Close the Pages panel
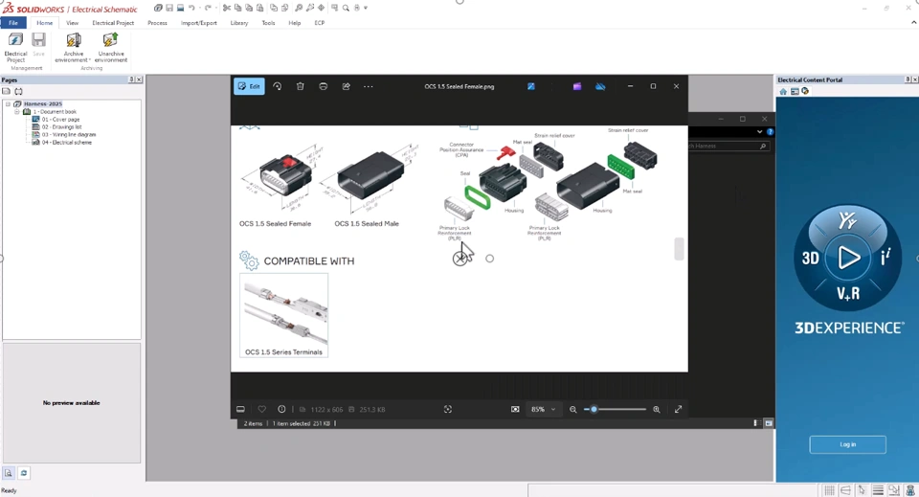The height and width of the screenshot is (497, 919). 139,79
